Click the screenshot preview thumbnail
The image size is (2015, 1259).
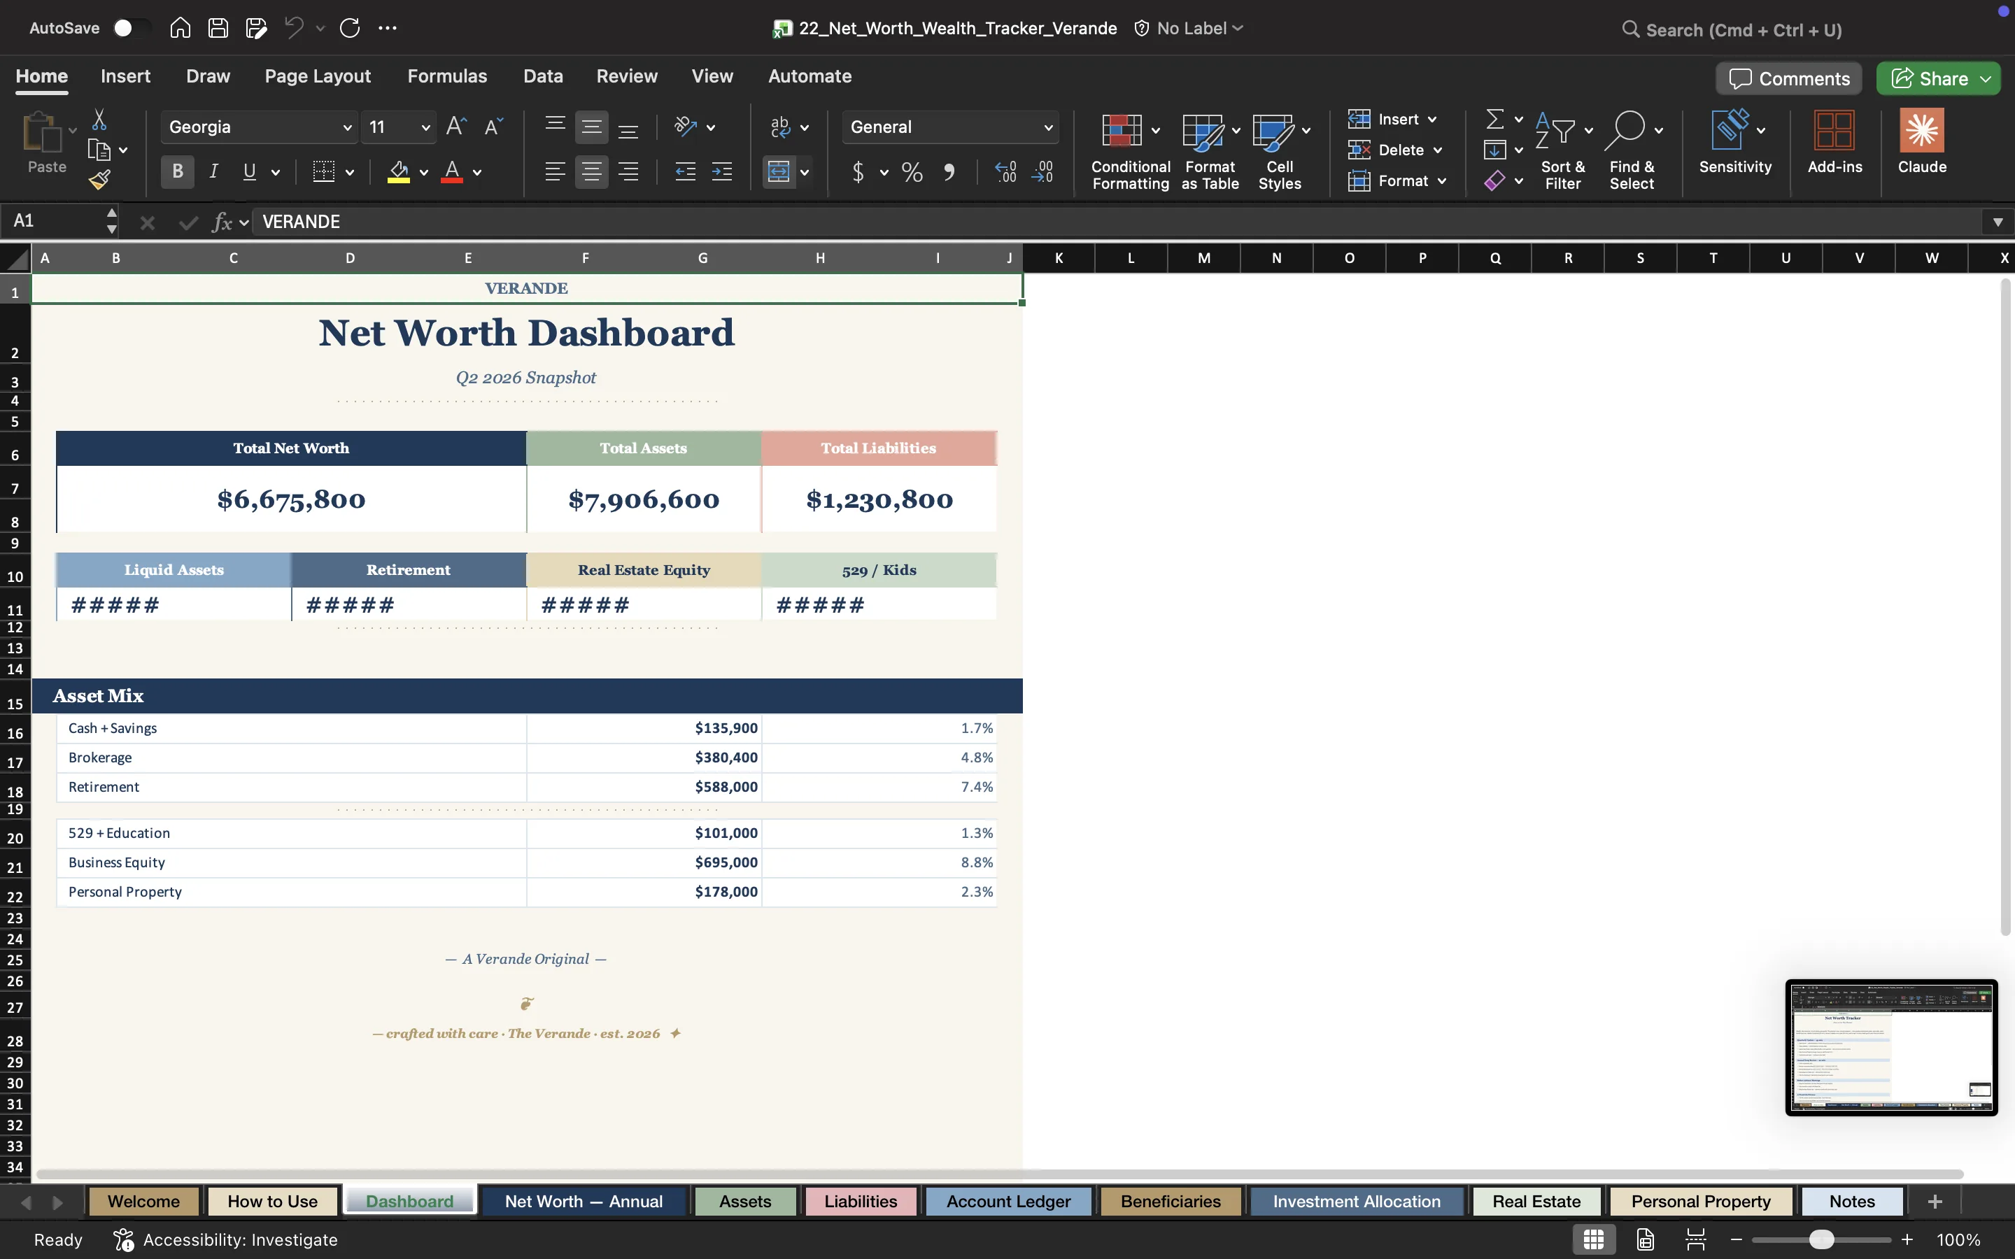(x=1891, y=1048)
